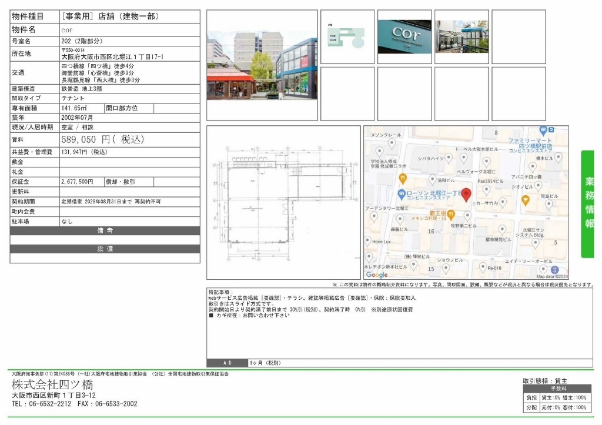Select the TEL number 06-6532-2212
Screen dimensions: 602x425
[50, 404]
